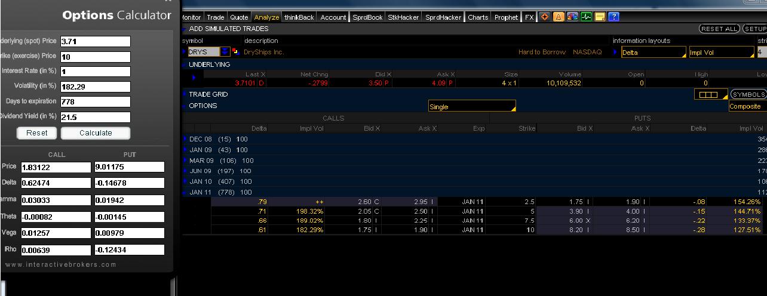
Task: Collapse the JAN 11 (778) expiration
Action: [x=185, y=193]
